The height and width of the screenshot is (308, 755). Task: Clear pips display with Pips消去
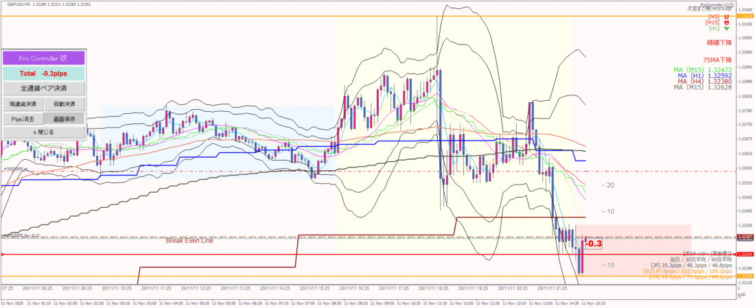tap(23, 118)
